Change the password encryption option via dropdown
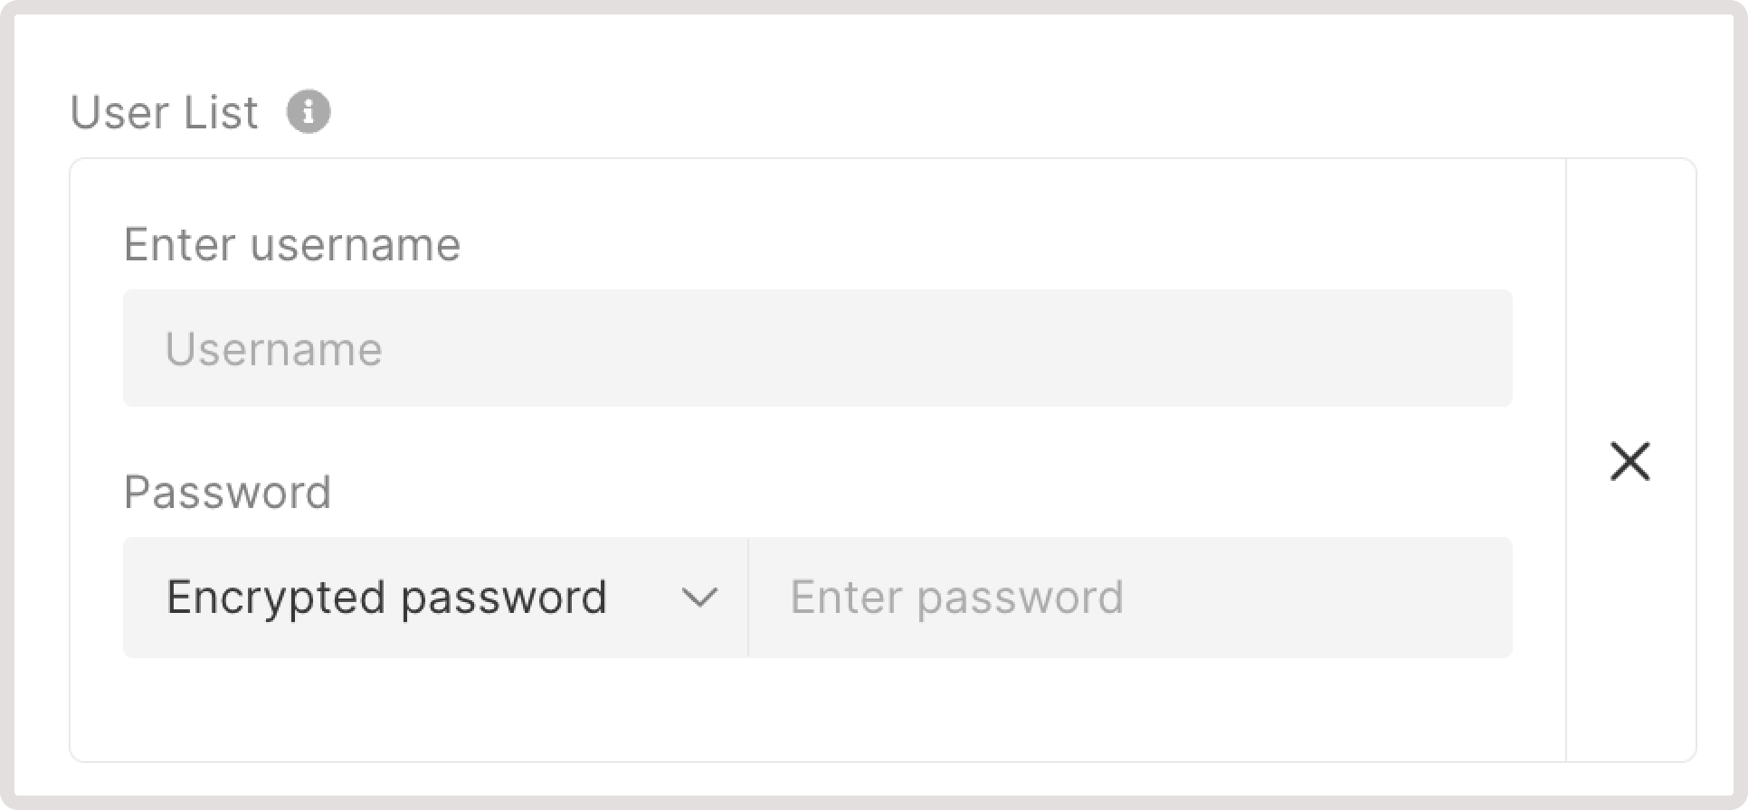Screen dimensions: 1748x810 [434, 597]
